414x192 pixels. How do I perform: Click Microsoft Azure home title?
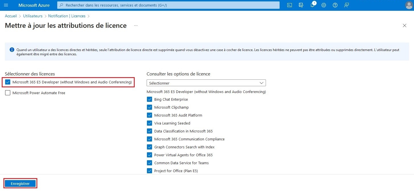[x=34, y=5]
